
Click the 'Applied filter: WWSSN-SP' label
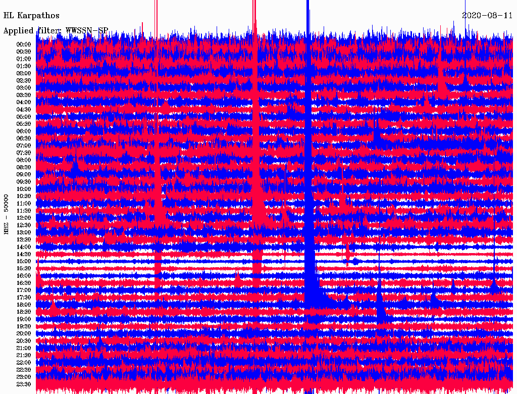click(56, 31)
